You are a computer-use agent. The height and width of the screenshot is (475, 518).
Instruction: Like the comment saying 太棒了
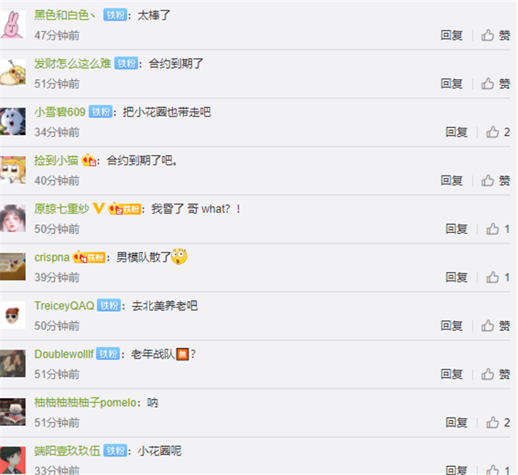coord(495,35)
